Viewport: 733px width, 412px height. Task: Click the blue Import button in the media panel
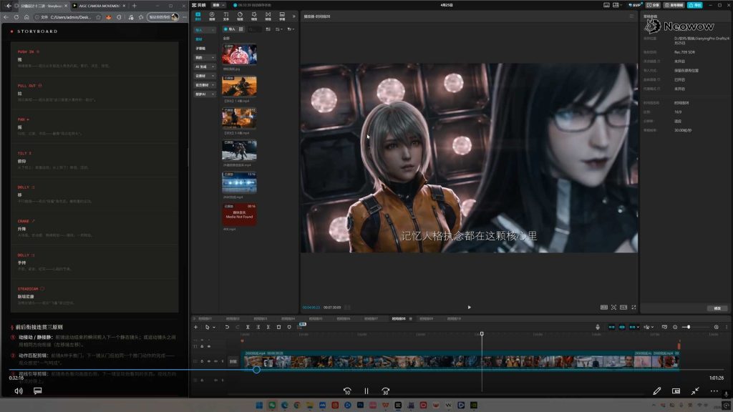point(230,29)
